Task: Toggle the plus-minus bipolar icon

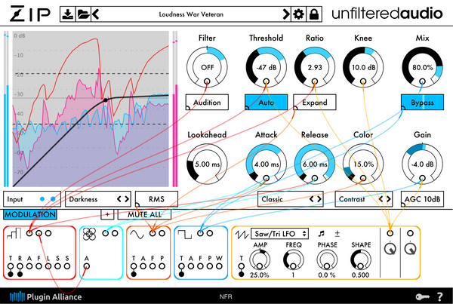Action: pos(337,234)
